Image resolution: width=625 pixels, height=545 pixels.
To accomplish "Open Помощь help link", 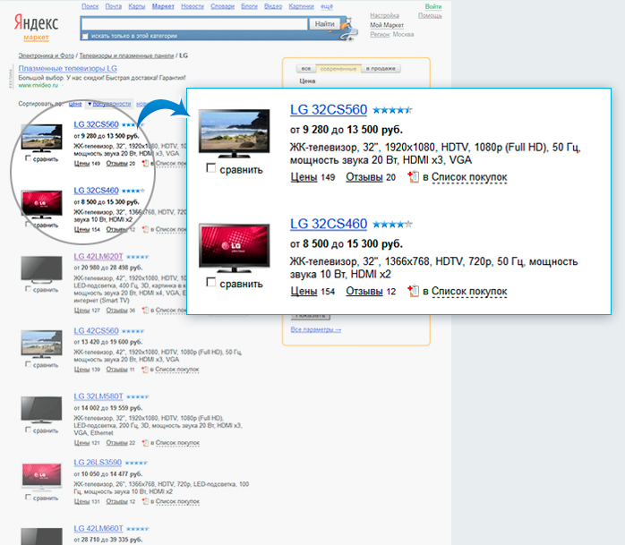I will 430,15.
